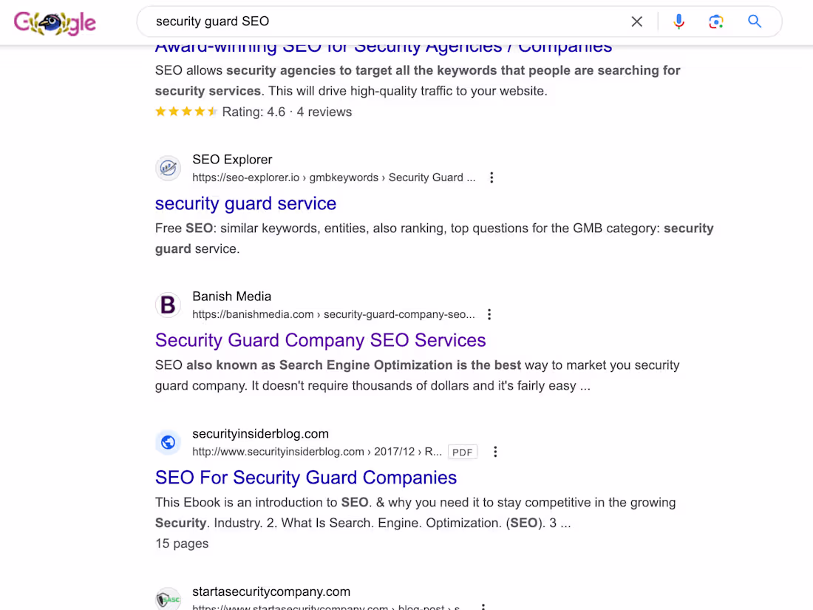Open the options menu beside Banish Media
Image resolution: width=813 pixels, height=610 pixels.
pyautogui.click(x=489, y=314)
